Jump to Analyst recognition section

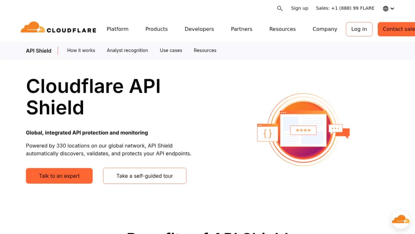click(127, 50)
